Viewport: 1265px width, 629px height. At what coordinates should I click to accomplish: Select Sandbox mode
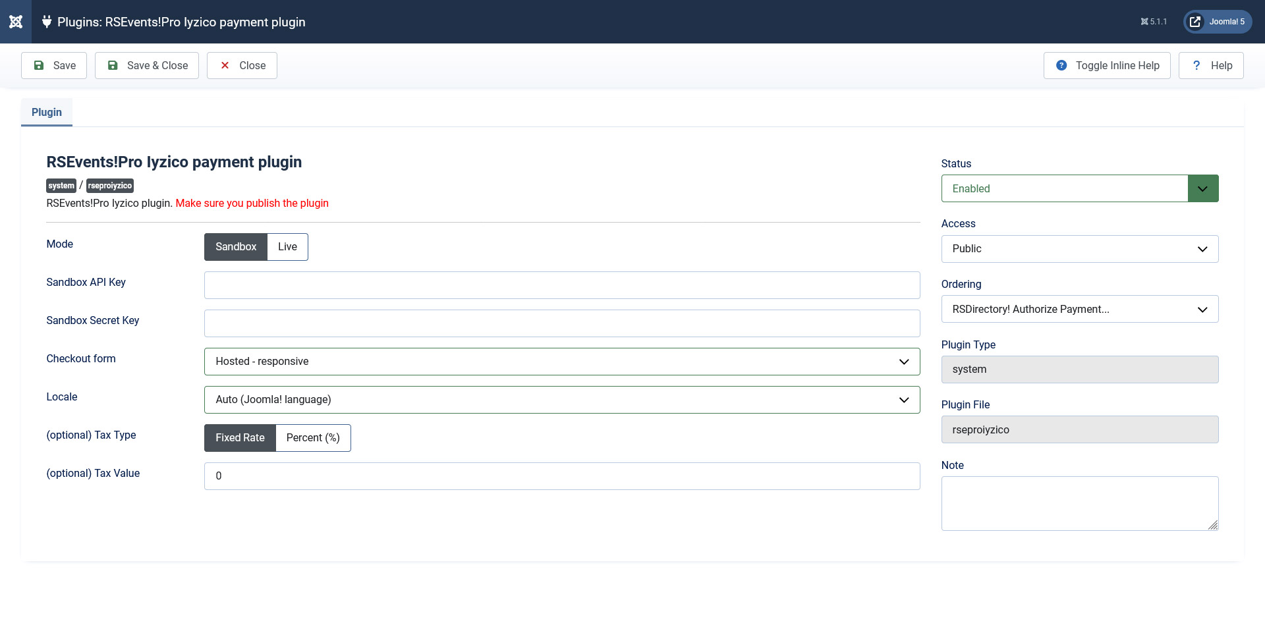click(236, 247)
